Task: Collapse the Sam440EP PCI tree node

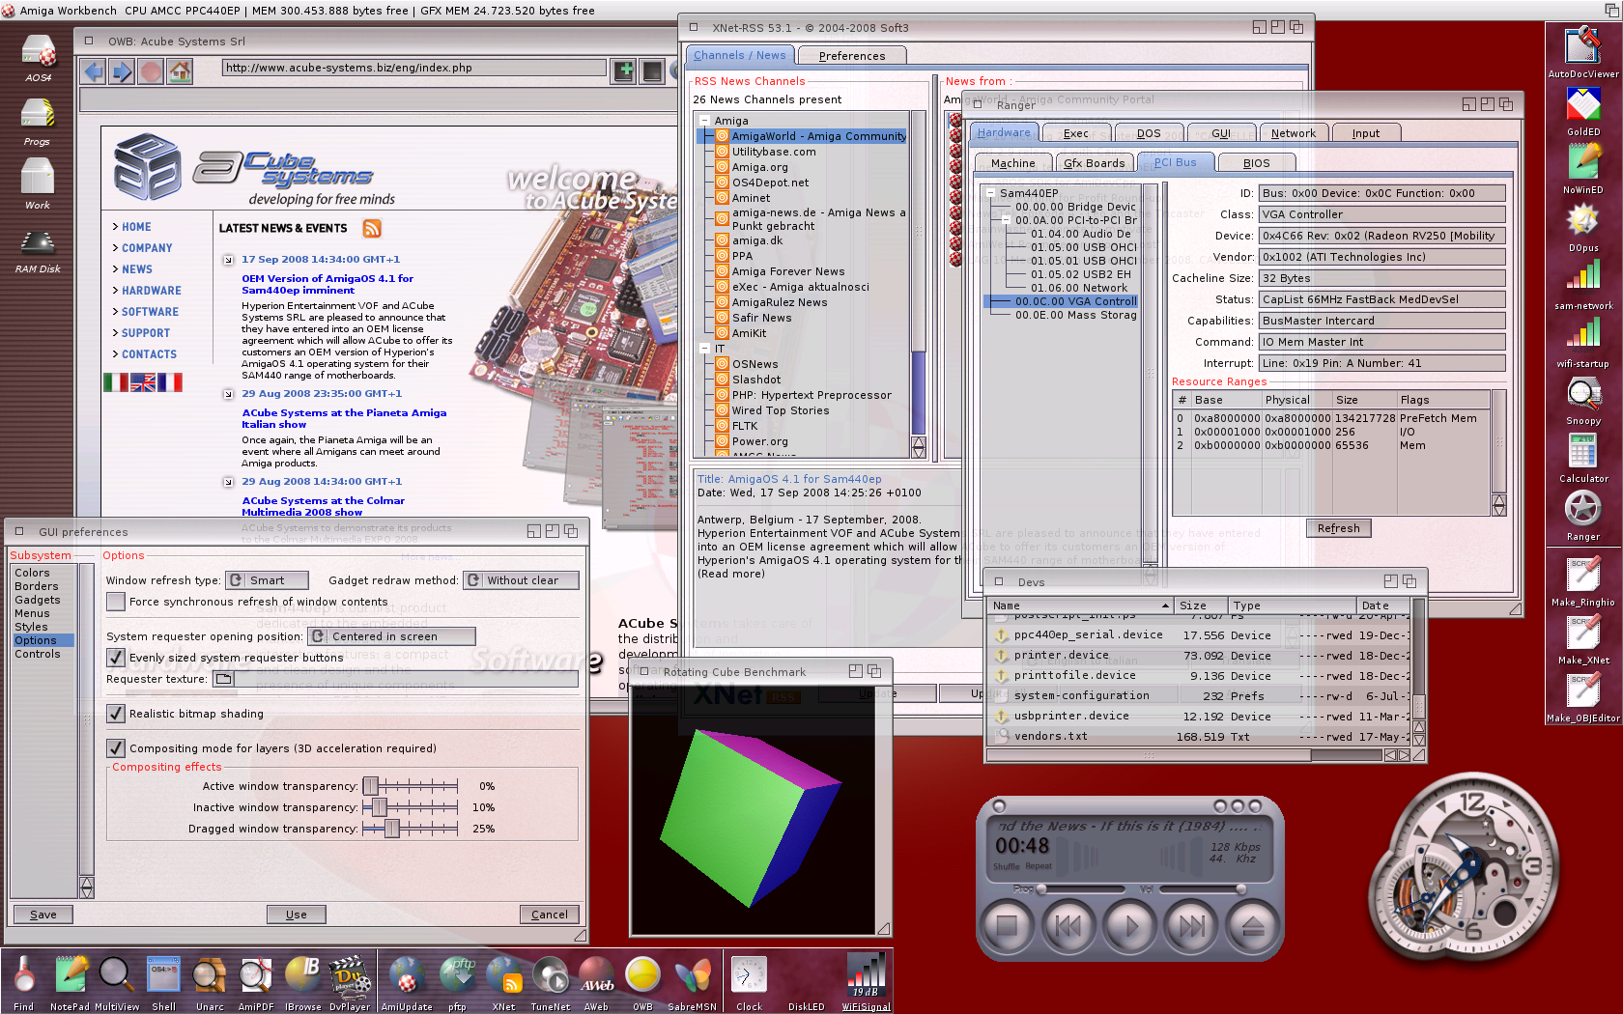Action: [x=991, y=193]
